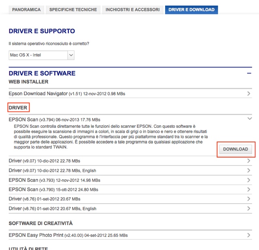Click the Download button for EPSON Scan

(236, 149)
